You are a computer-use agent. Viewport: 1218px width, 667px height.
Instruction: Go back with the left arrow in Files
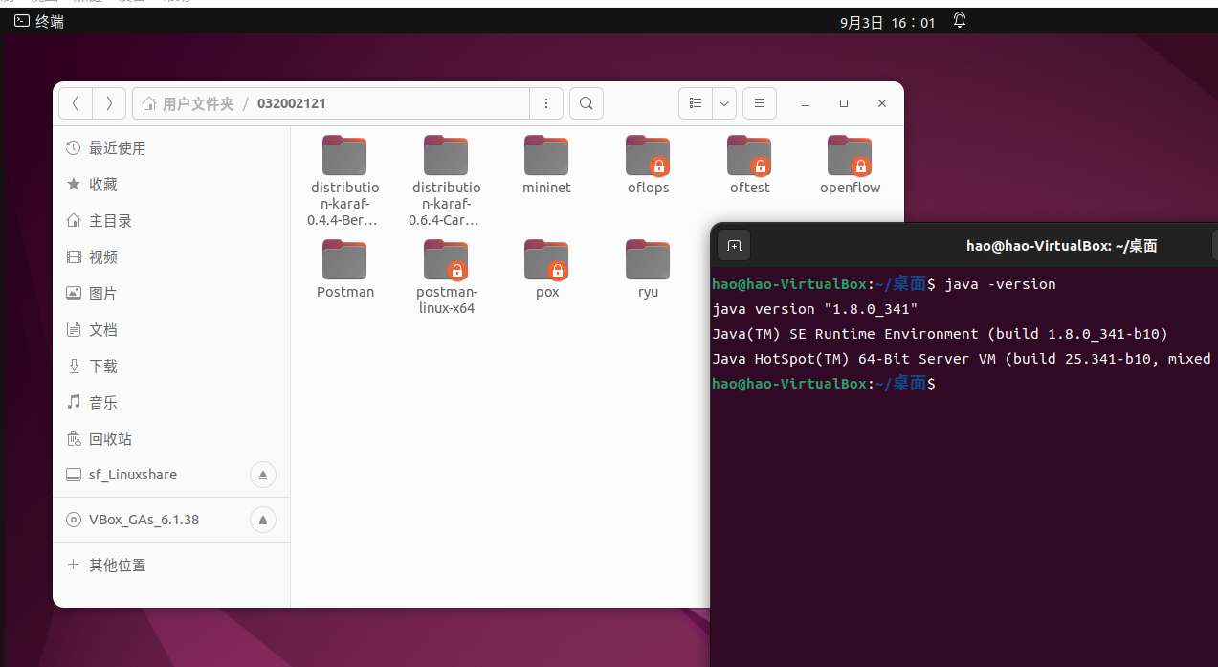click(x=76, y=103)
